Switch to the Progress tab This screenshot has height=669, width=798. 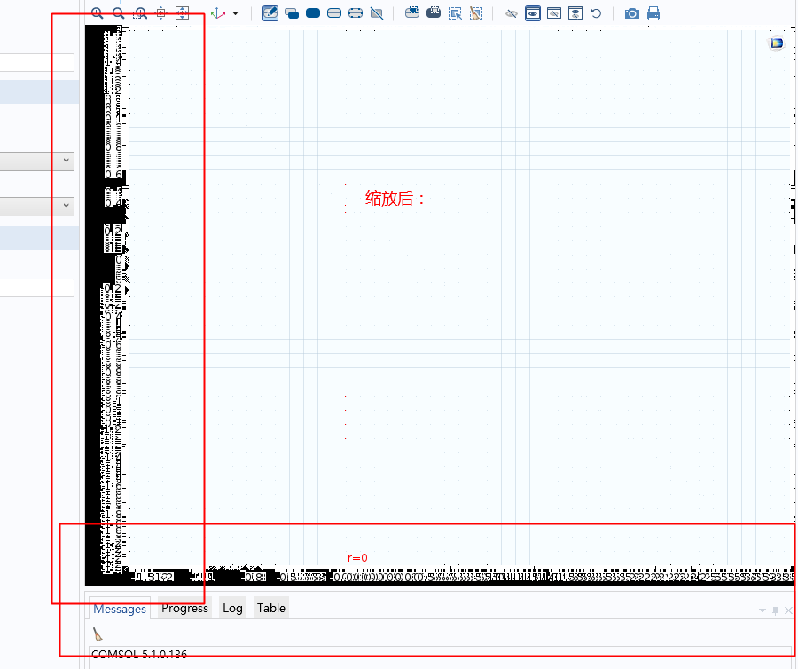(184, 608)
